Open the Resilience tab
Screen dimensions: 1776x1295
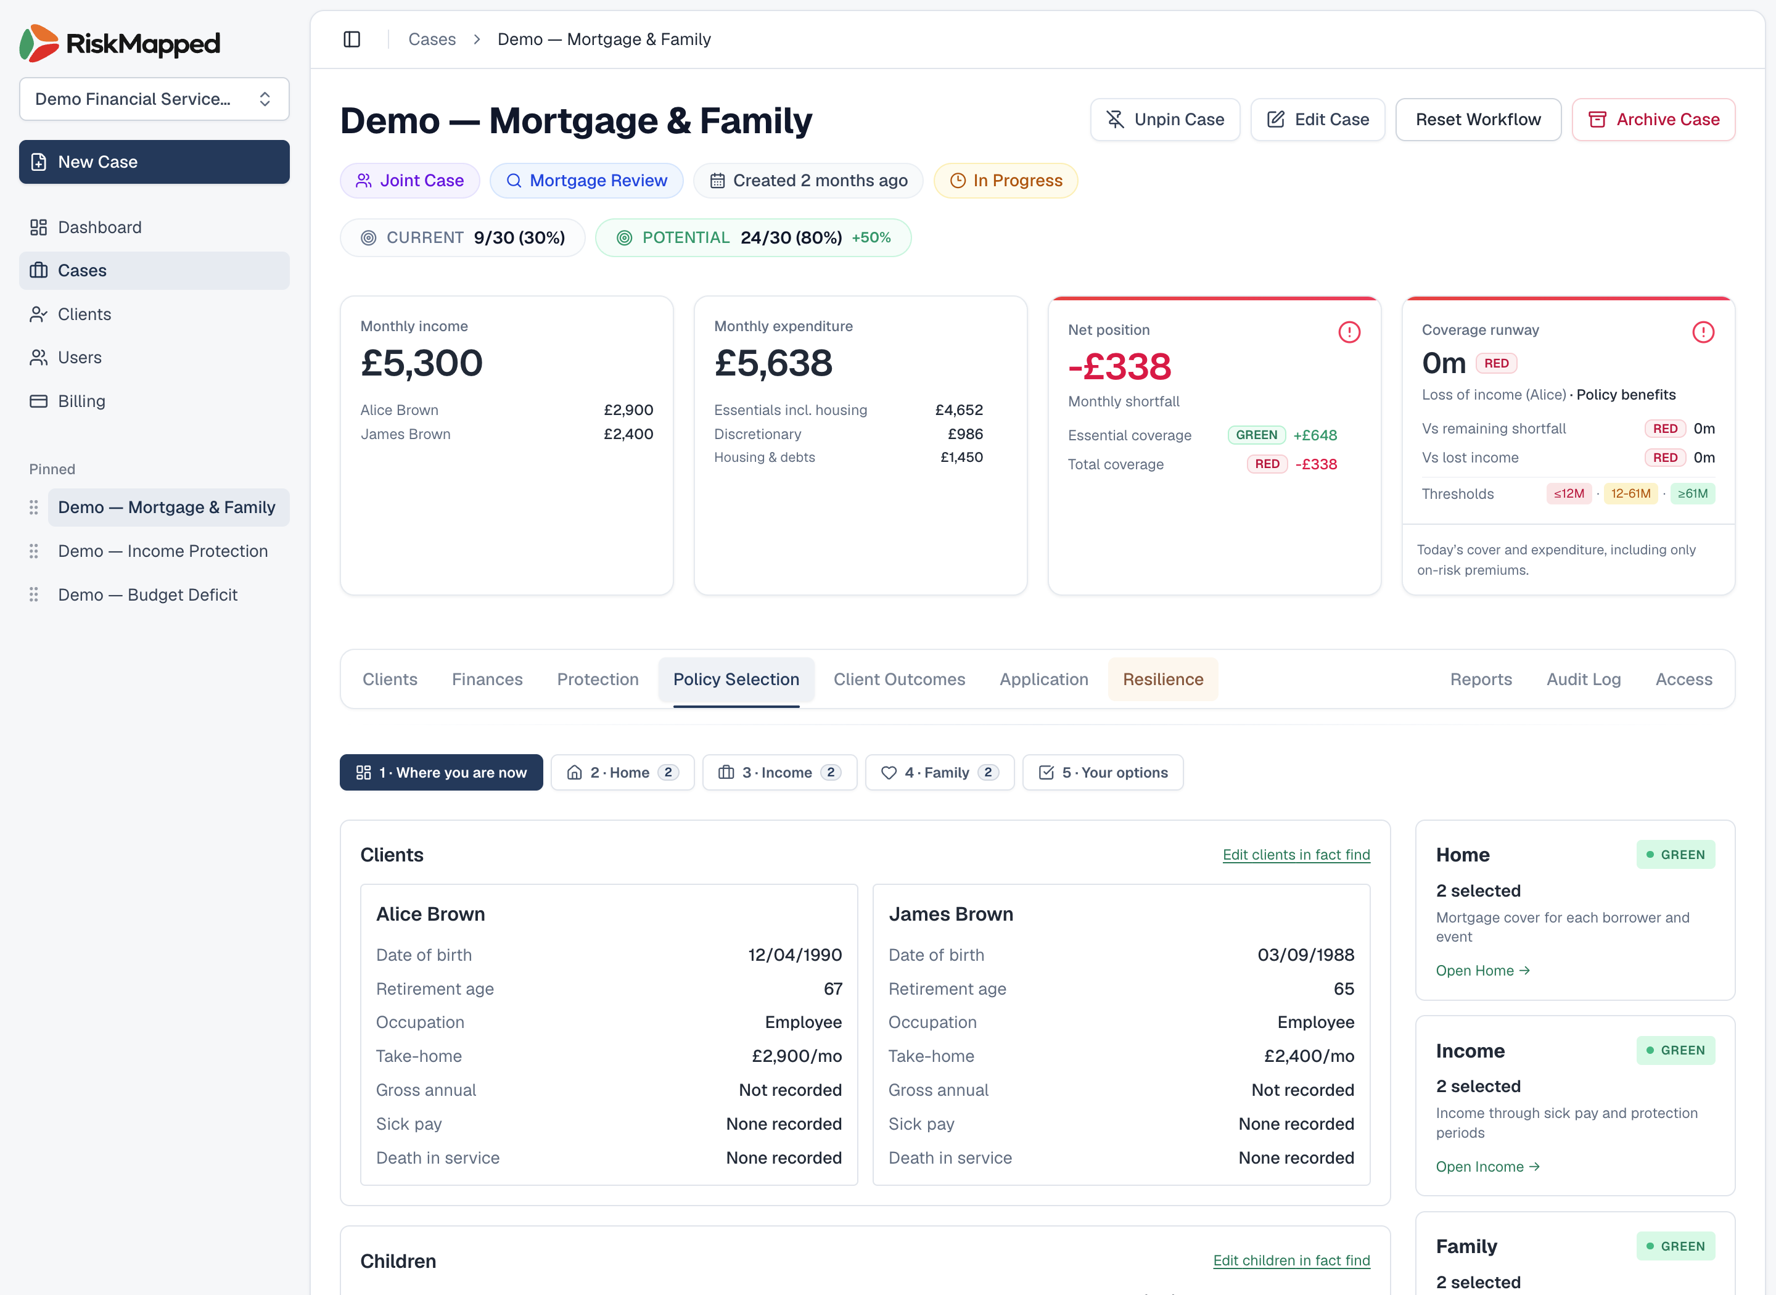pos(1163,680)
